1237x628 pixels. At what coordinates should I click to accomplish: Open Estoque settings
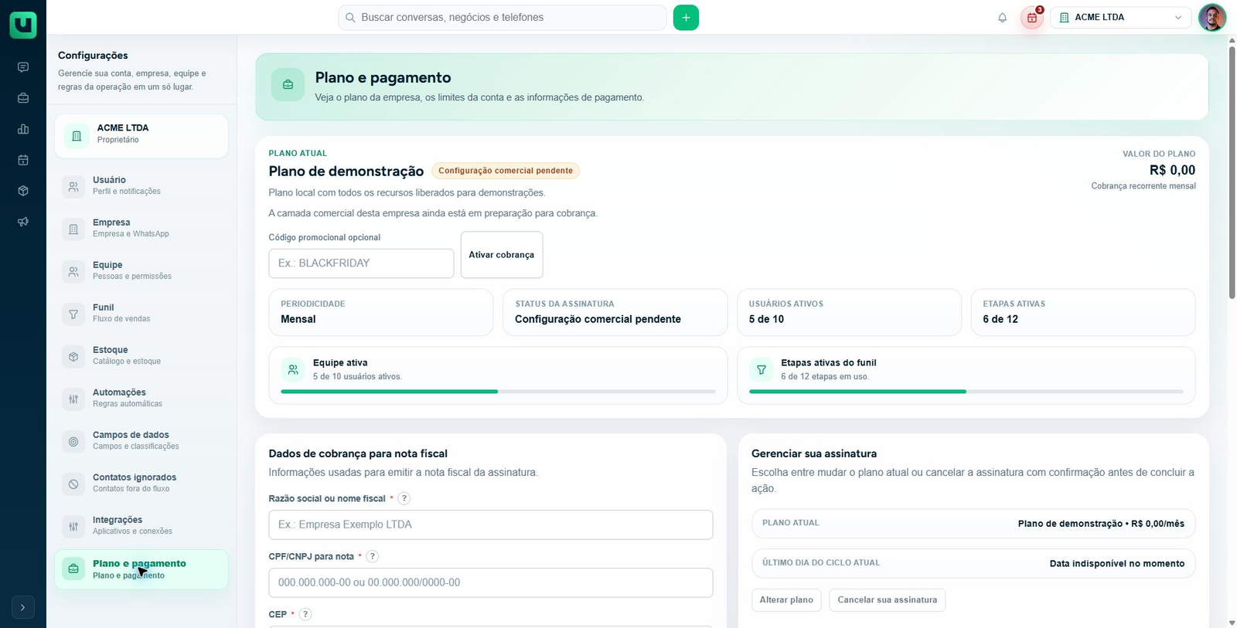[141, 355]
